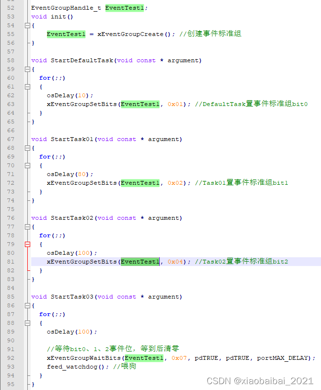Click the for(;;) keyword on line 78
This screenshot has width=321, height=390.
(52, 235)
